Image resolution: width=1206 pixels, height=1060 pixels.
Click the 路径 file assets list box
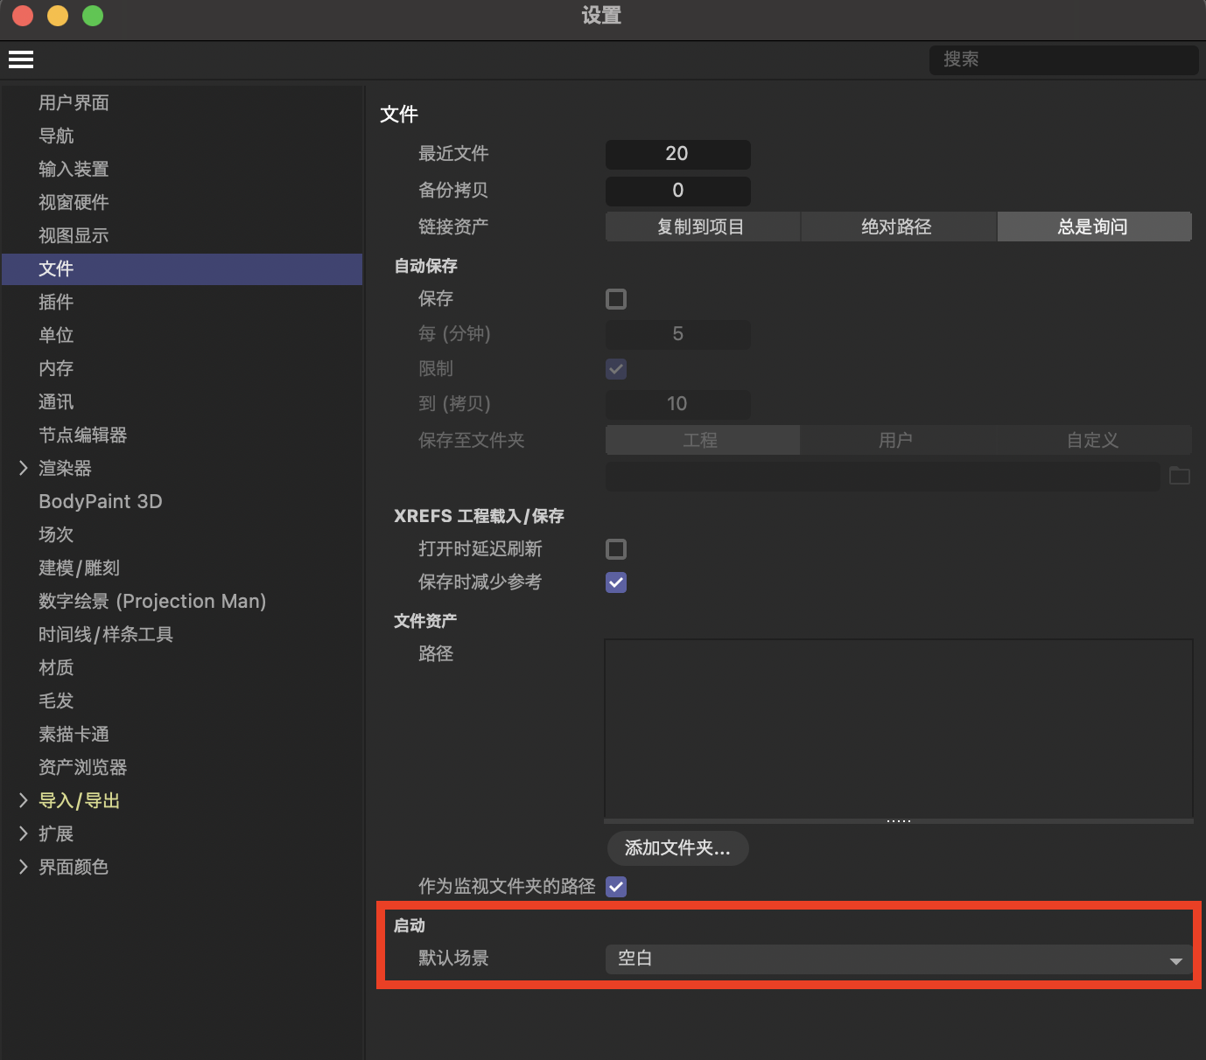click(899, 729)
